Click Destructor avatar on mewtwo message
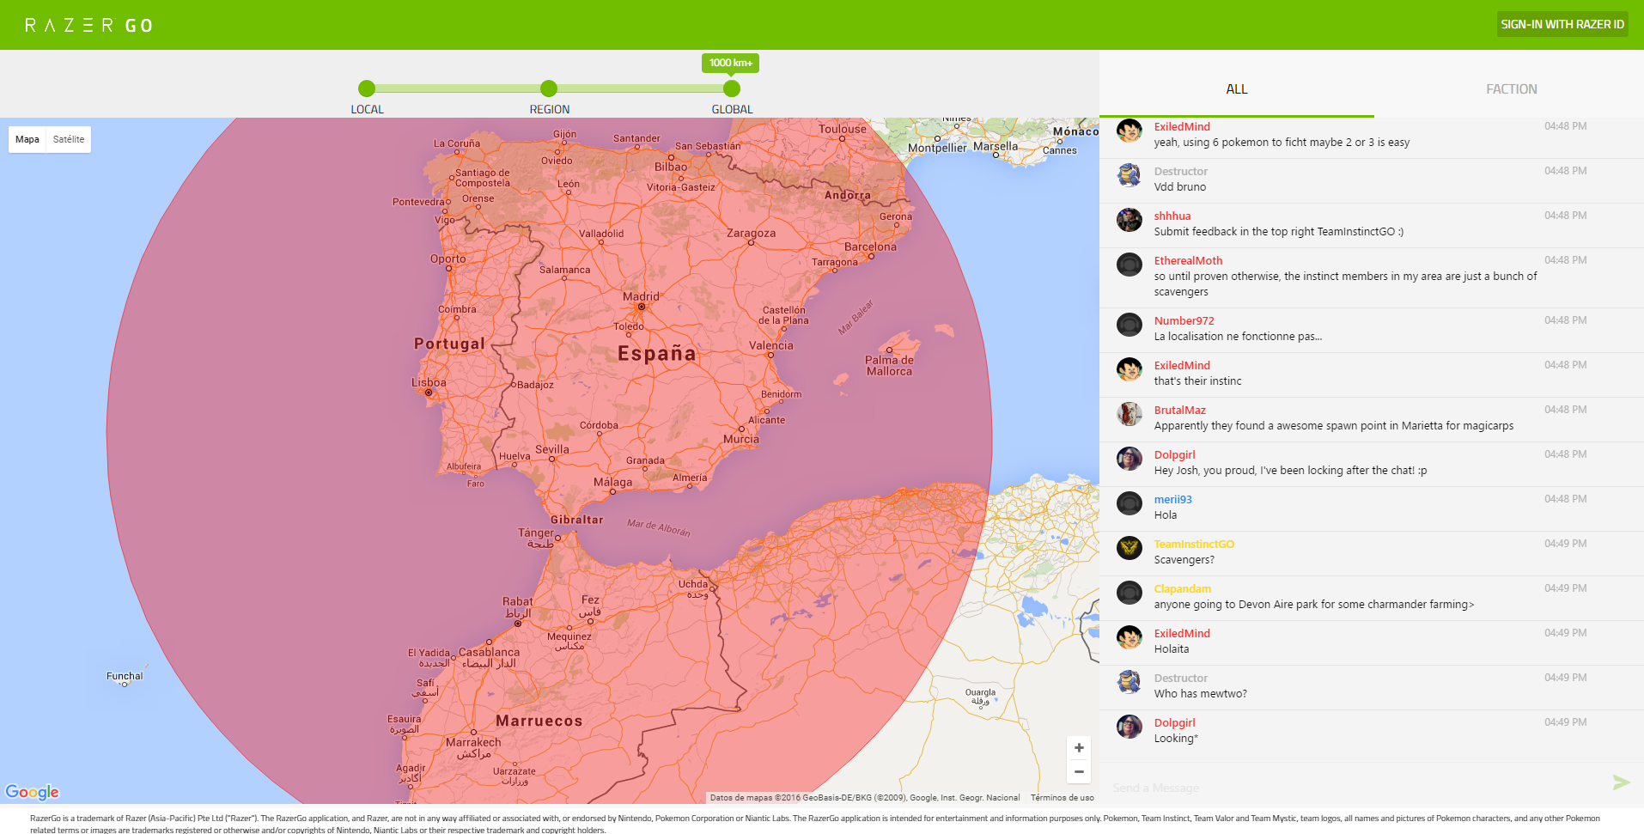1644x834 pixels. coord(1129,682)
